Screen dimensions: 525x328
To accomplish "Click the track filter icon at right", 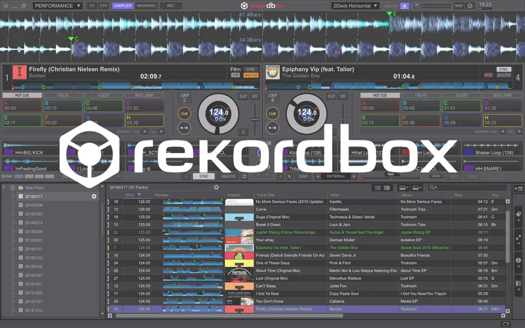I will [x=519, y=189].
